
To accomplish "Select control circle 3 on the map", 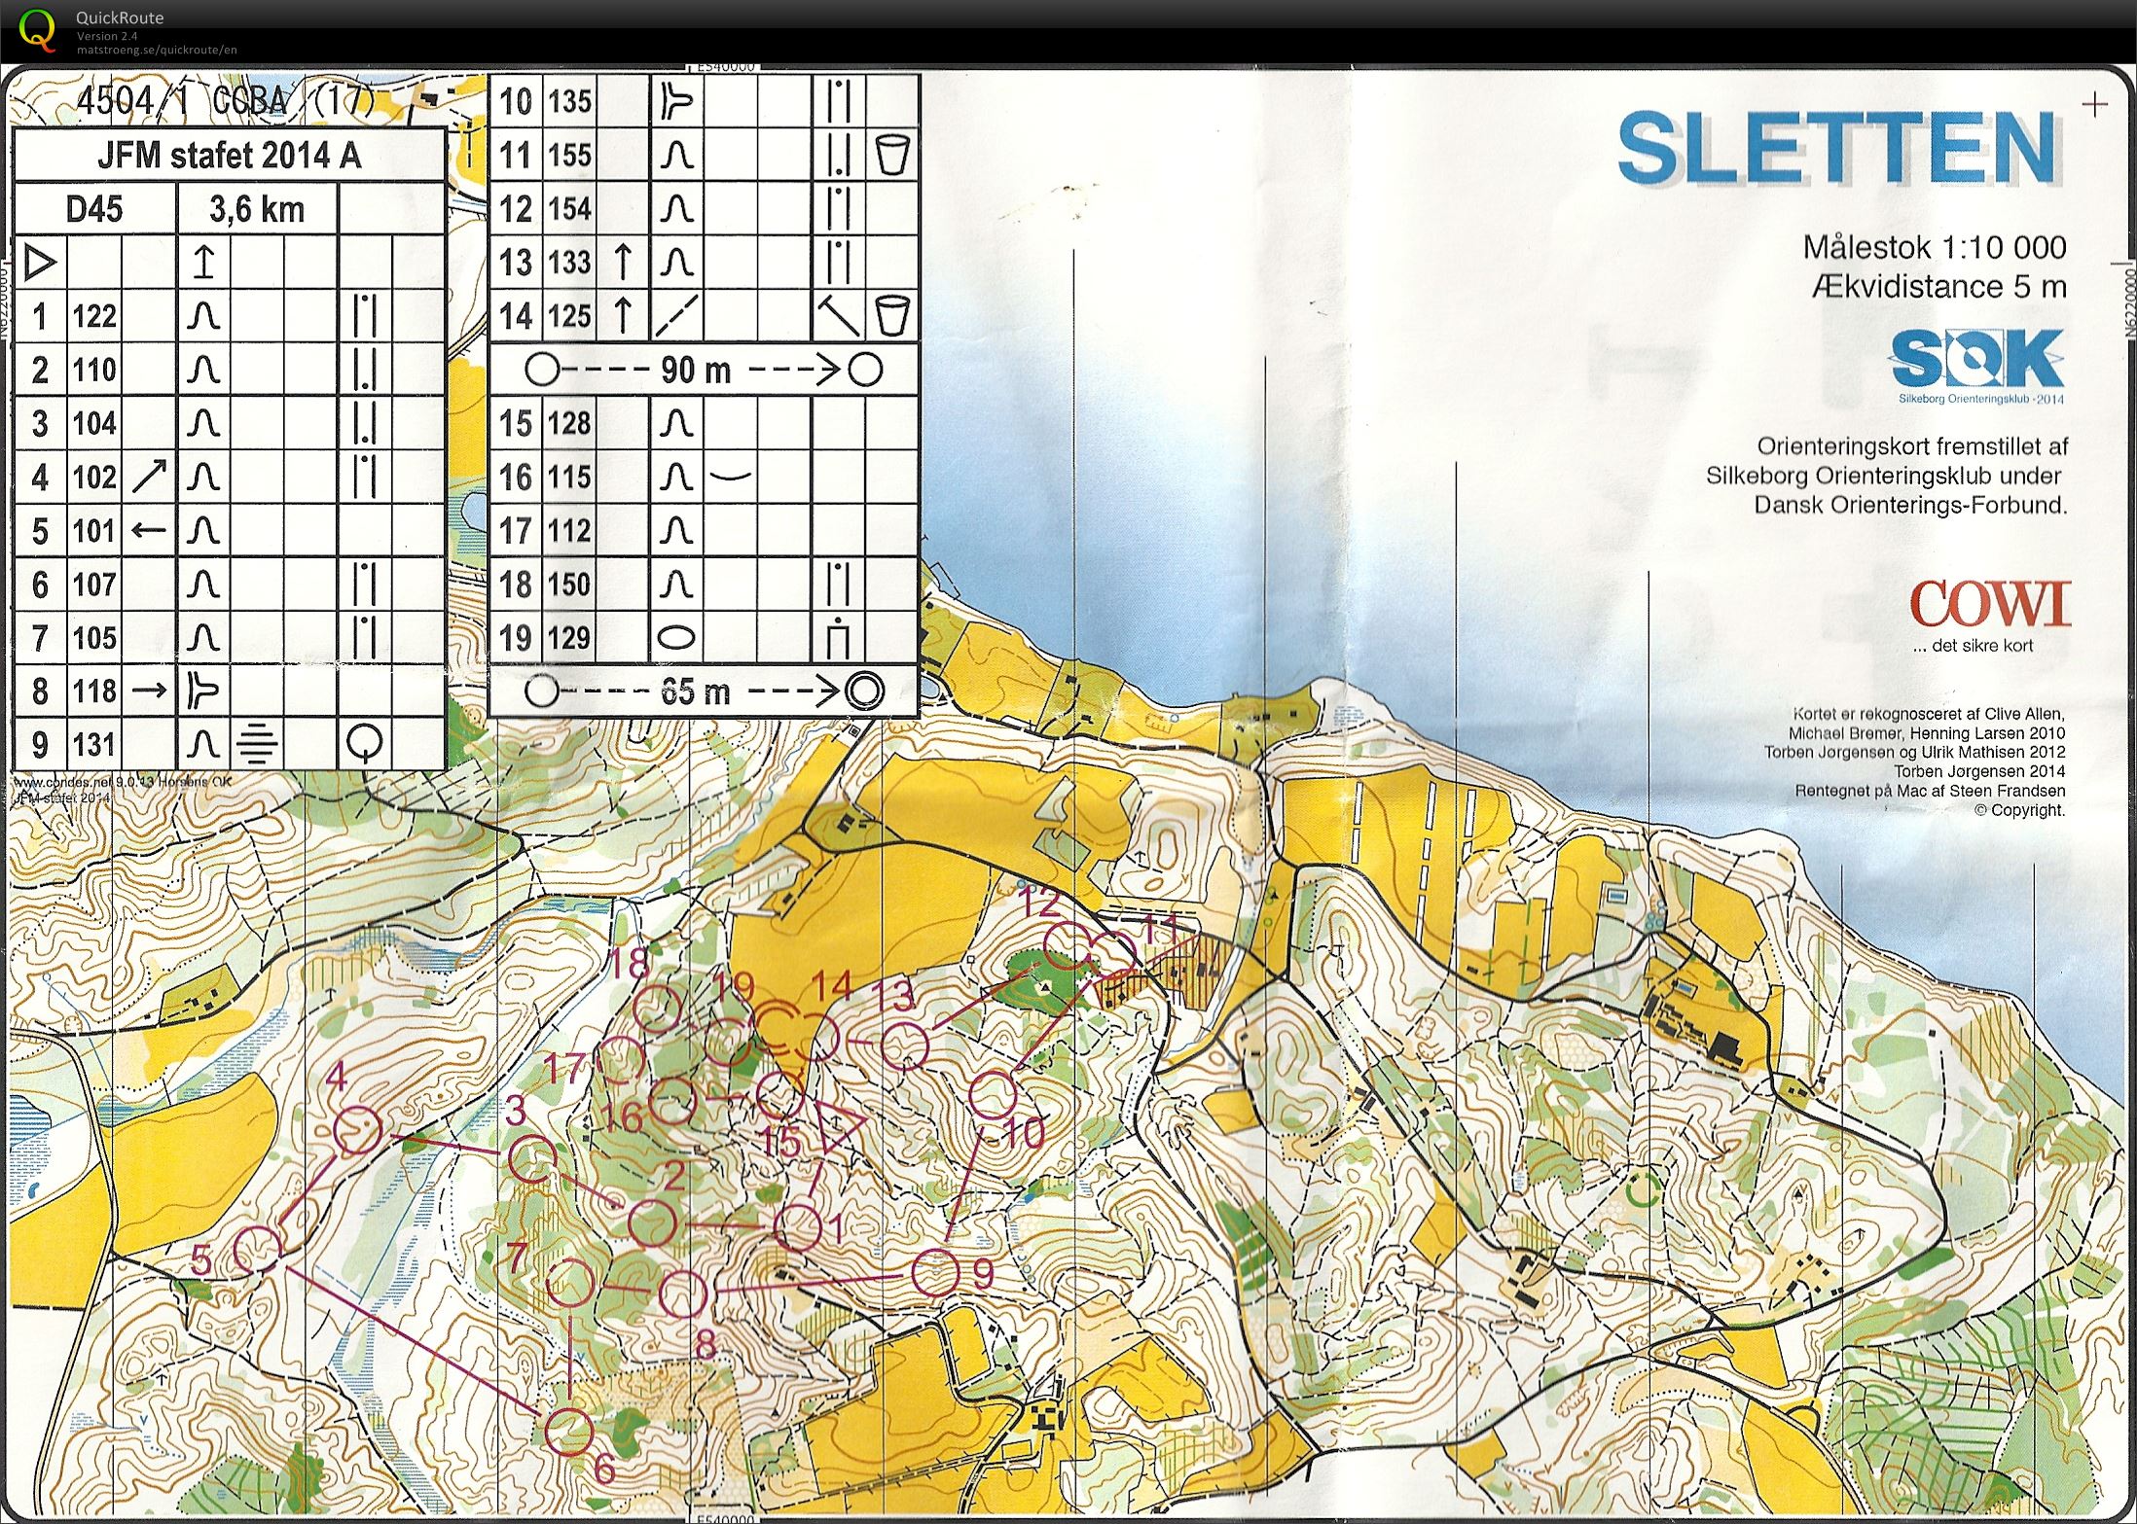I will point(534,1159).
